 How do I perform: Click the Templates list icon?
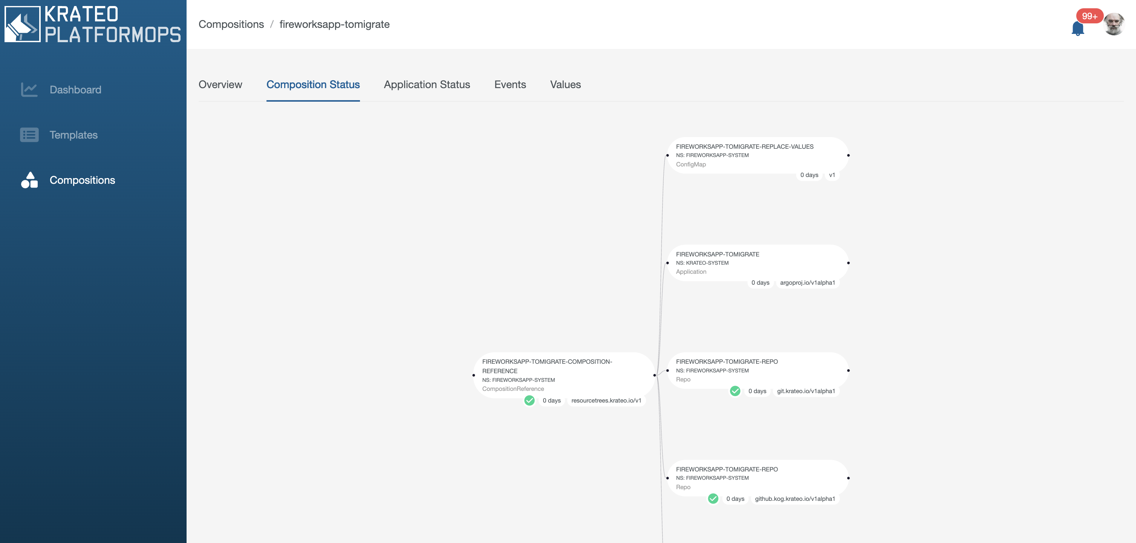(x=29, y=135)
